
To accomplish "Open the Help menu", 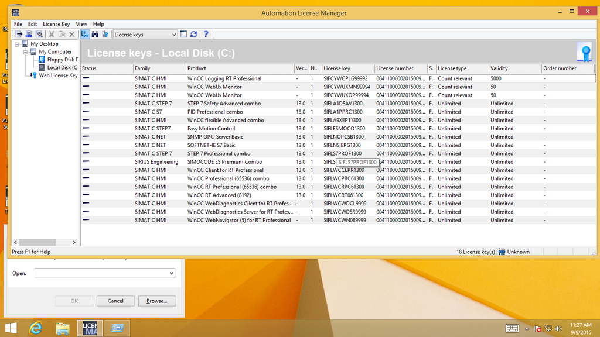I will [x=98, y=23].
